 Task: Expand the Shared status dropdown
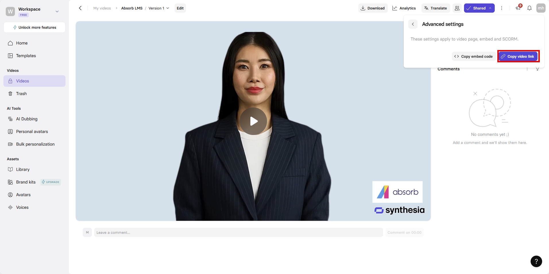[490, 8]
